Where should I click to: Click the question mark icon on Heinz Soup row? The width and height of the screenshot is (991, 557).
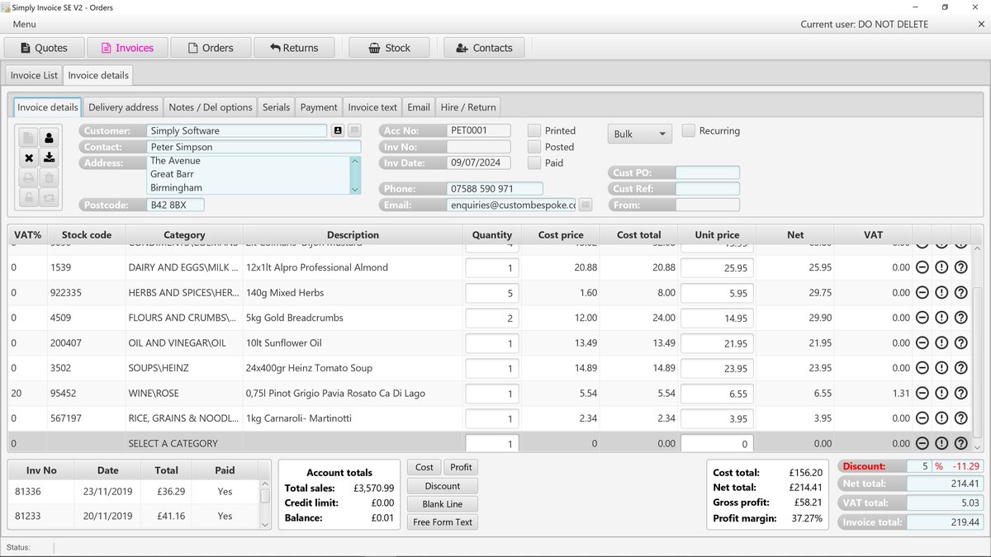click(x=961, y=368)
